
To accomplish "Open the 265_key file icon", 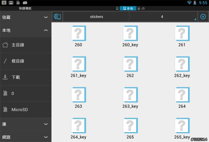I will tap(182, 126).
